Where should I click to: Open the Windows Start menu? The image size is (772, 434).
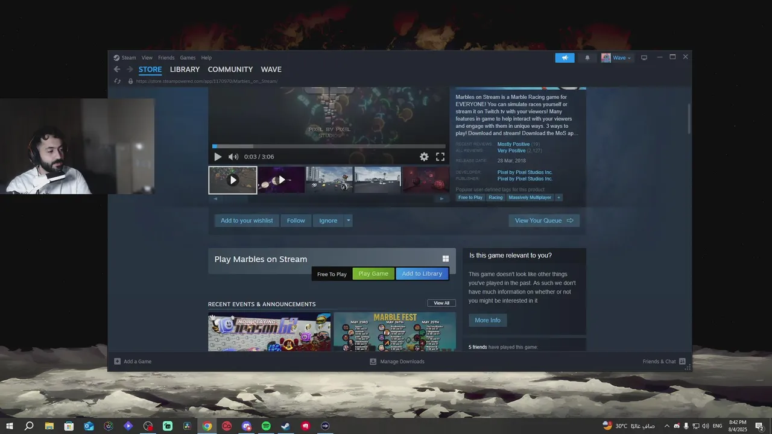[9, 426]
